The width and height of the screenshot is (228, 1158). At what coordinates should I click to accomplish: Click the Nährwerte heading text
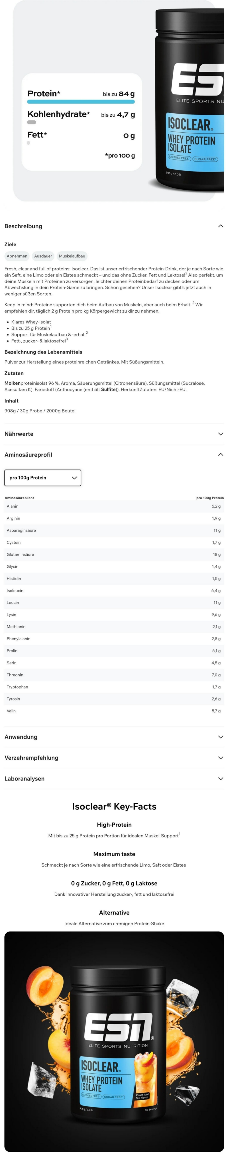click(x=19, y=434)
